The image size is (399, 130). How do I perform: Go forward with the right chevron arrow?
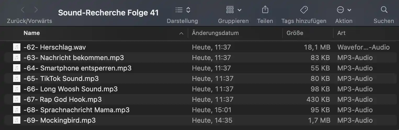[x=36, y=10]
